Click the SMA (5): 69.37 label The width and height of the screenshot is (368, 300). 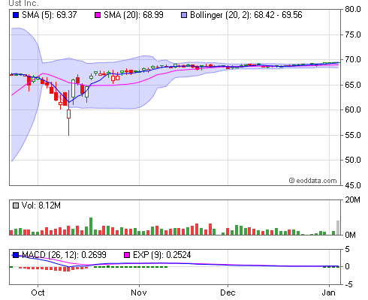click(50, 15)
